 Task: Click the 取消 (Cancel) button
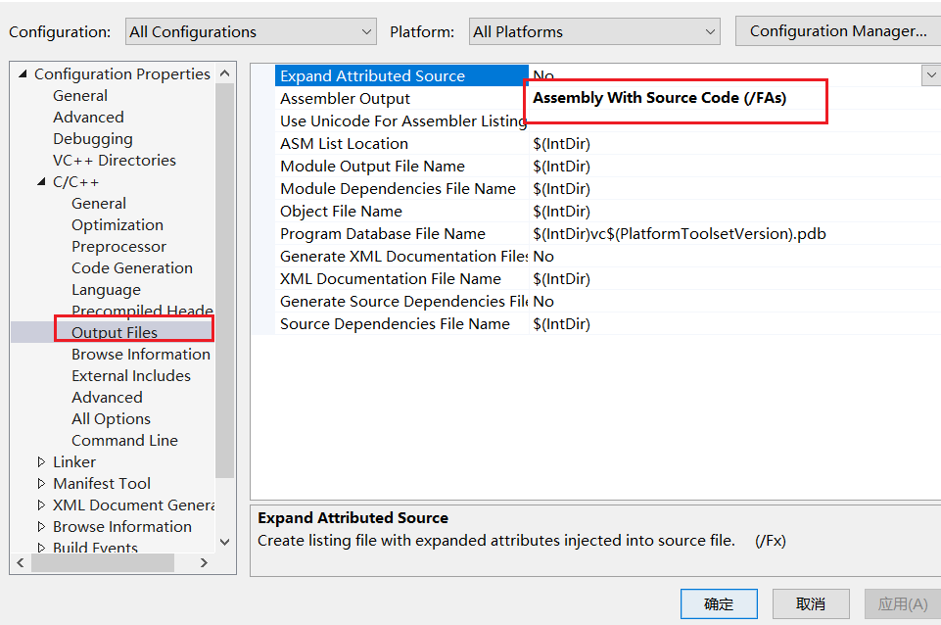click(x=810, y=603)
